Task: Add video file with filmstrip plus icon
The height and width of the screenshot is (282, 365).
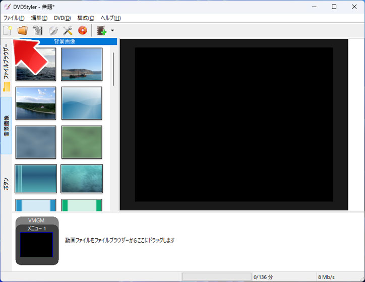Action: (x=102, y=30)
